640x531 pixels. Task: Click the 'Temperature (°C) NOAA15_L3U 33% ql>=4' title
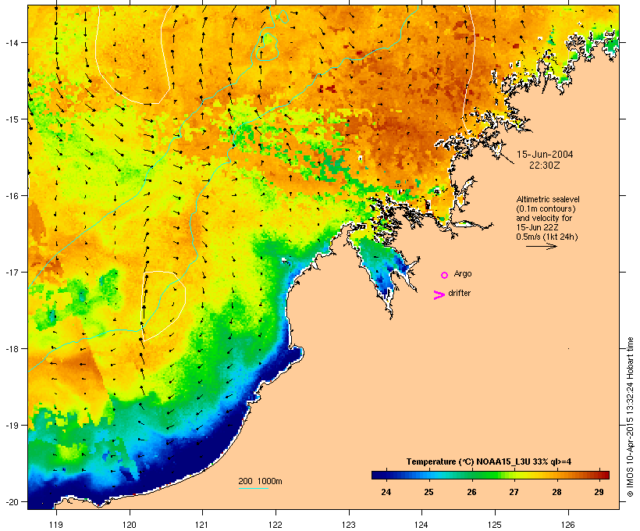click(x=489, y=462)
